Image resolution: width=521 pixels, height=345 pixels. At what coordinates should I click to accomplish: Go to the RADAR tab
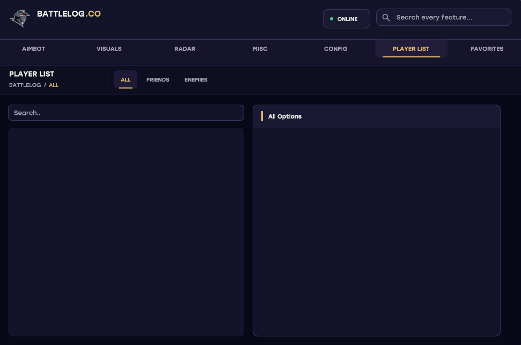click(185, 49)
